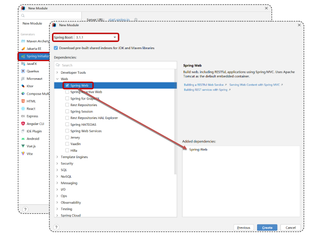Click the Vite generator icon
Screen dimensions: 311x235
tap(23, 153)
